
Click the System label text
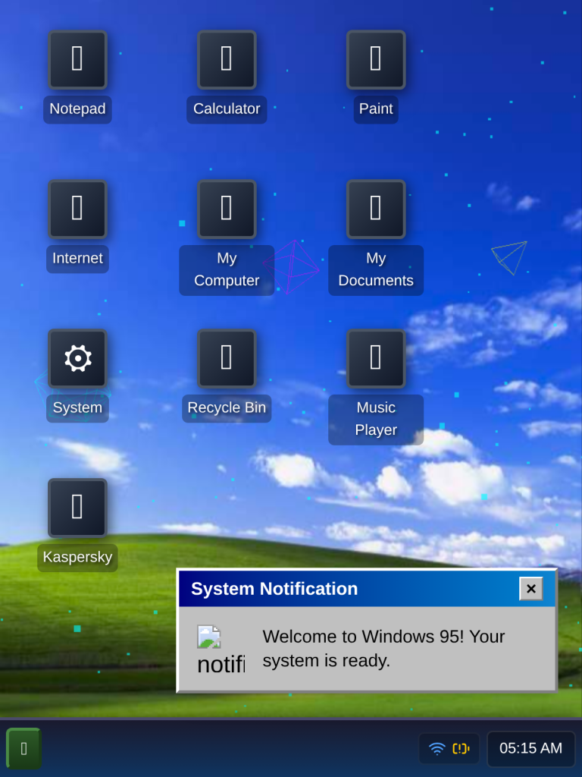77,407
